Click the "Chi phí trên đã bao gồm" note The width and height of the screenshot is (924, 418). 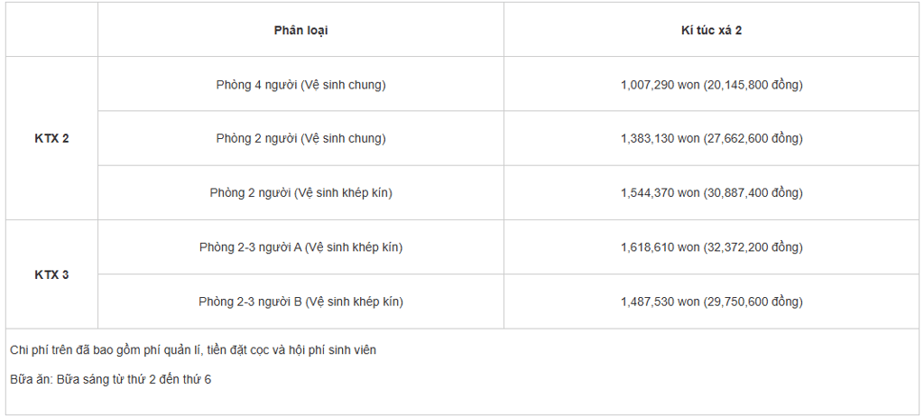[193, 350]
